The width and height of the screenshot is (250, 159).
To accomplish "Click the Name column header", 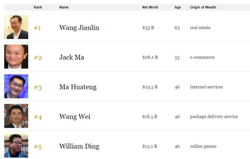I will (64, 7).
